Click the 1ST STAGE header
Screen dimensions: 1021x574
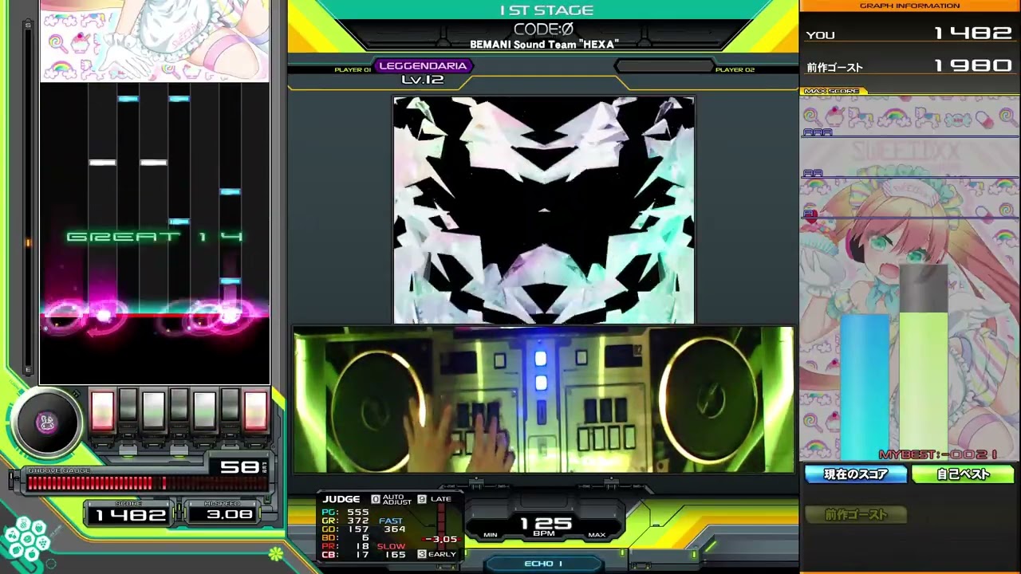[x=546, y=10]
